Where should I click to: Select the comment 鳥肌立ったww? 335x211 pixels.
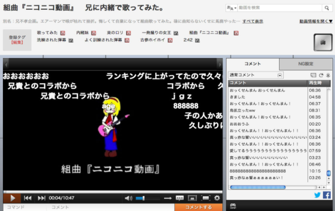point(242,111)
